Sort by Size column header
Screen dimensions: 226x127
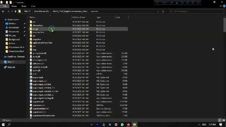pyautogui.click(x=122, y=17)
